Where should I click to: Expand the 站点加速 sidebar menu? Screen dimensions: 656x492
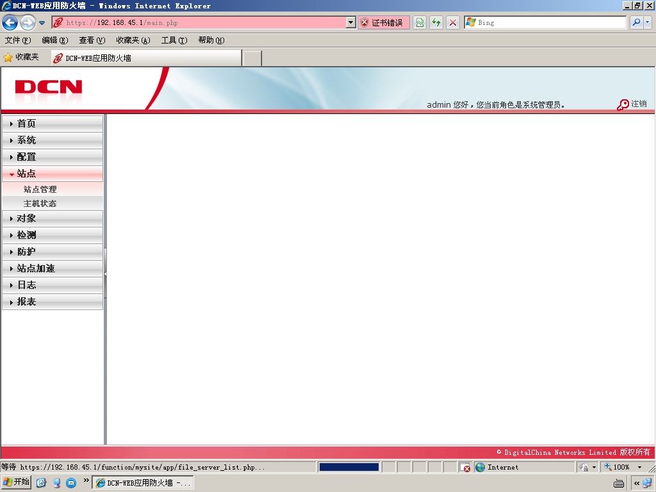tap(53, 268)
